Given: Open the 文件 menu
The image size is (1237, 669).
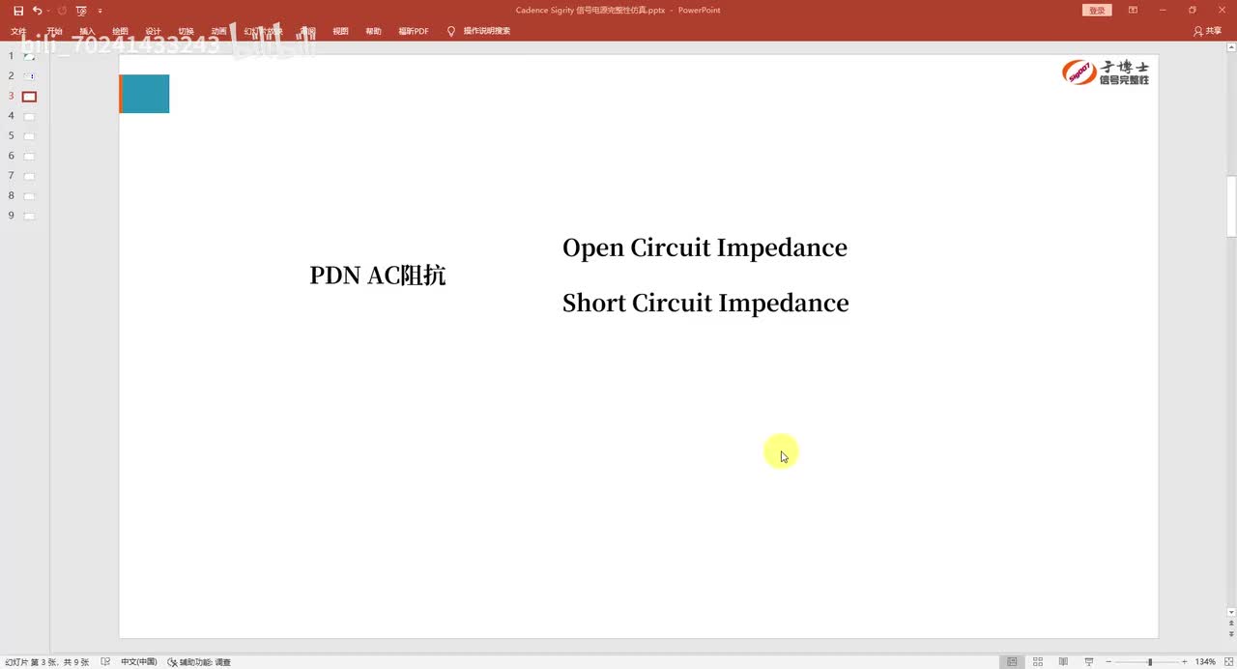Looking at the screenshot, I should pos(18,31).
